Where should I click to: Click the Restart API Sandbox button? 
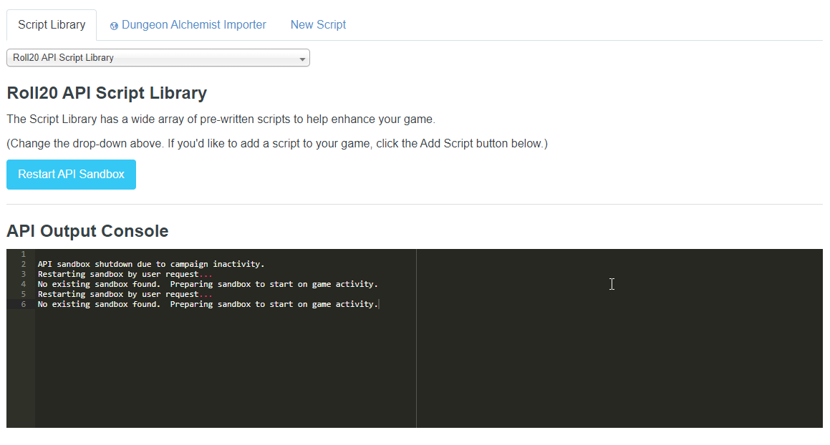tap(71, 174)
